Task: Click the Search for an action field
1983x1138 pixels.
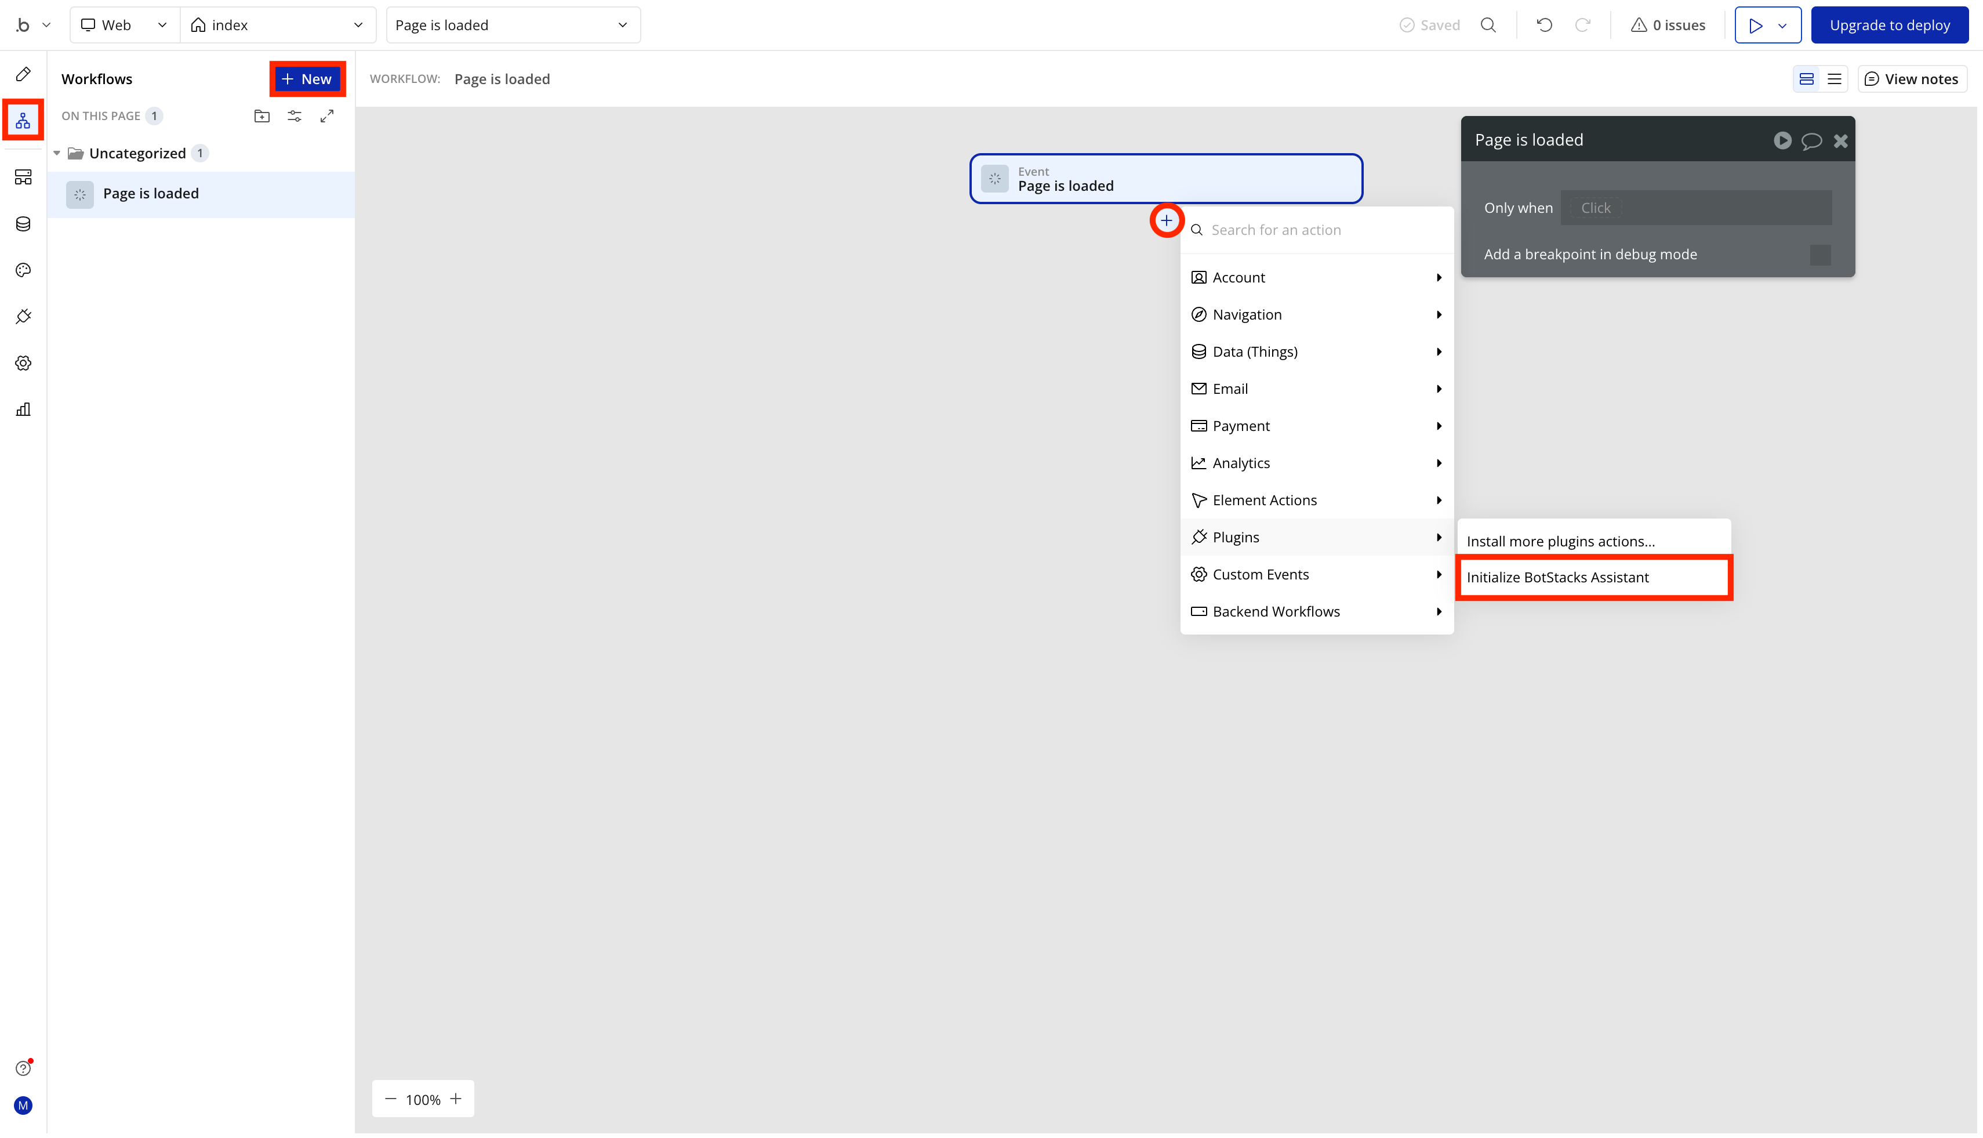Action: click(1320, 229)
